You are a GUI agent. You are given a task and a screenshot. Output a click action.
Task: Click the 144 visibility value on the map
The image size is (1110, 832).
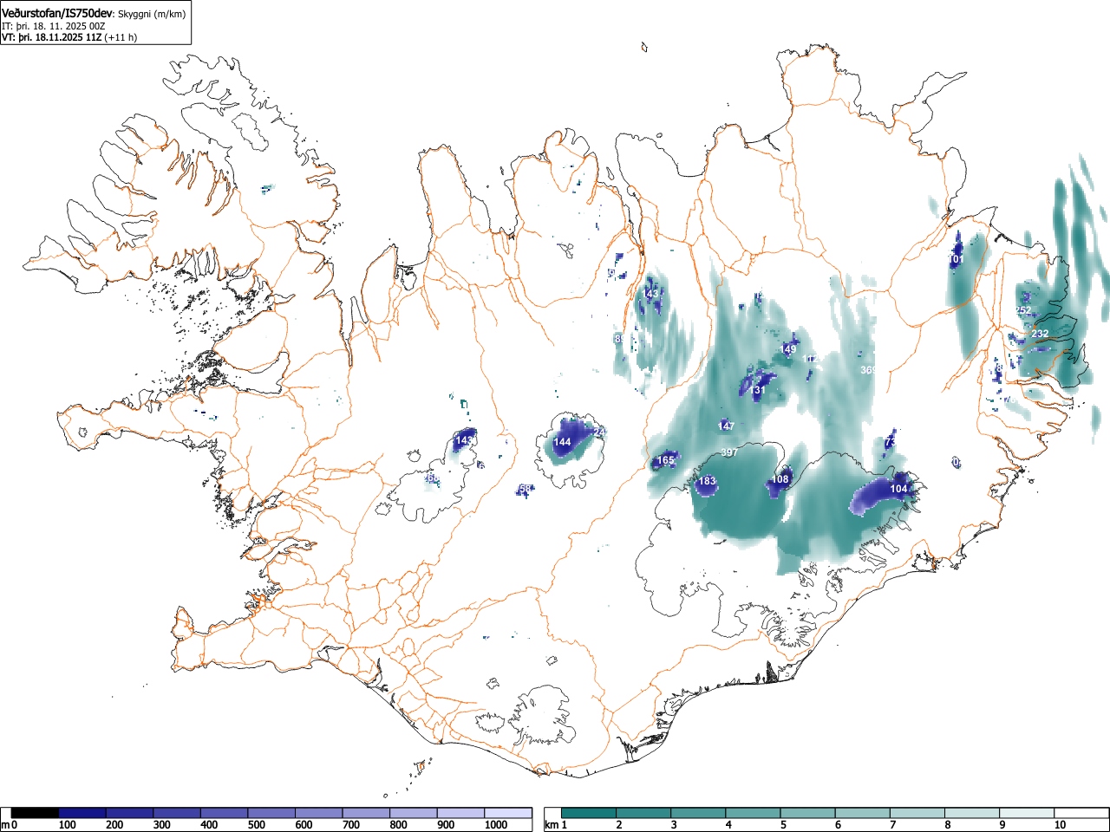tap(563, 442)
